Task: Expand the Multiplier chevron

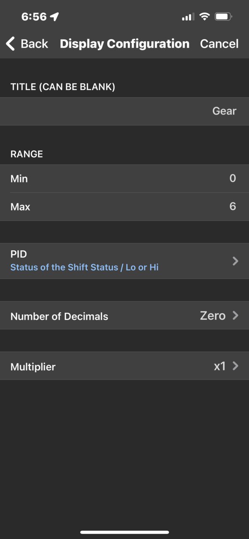Action: tap(236, 366)
